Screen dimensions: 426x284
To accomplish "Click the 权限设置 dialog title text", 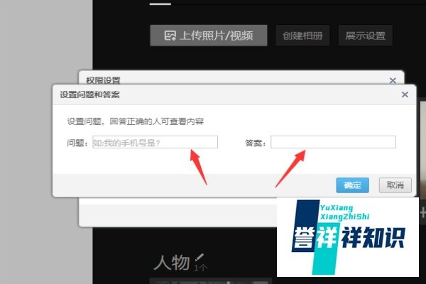I will (103, 80).
